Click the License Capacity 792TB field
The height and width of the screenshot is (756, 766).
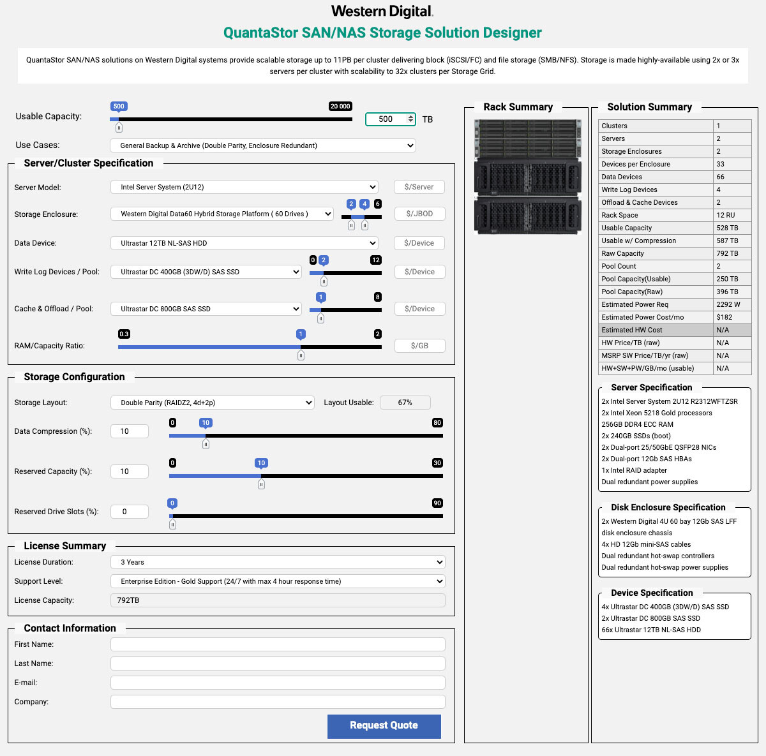click(x=278, y=600)
